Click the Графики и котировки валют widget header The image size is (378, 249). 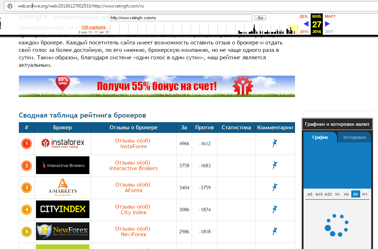pyautogui.click(x=337, y=124)
